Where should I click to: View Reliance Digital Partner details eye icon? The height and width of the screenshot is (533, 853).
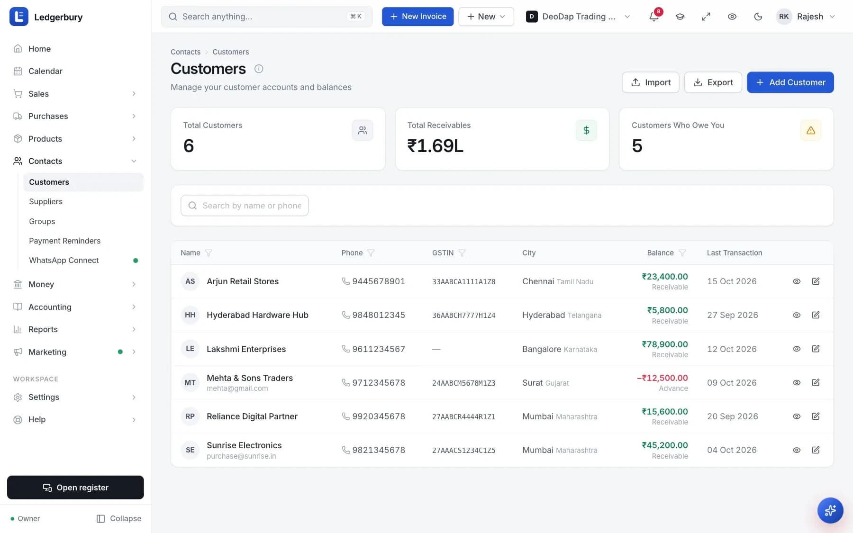click(x=797, y=416)
